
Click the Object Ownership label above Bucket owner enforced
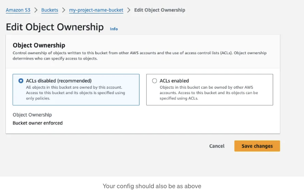tap(32, 115)
